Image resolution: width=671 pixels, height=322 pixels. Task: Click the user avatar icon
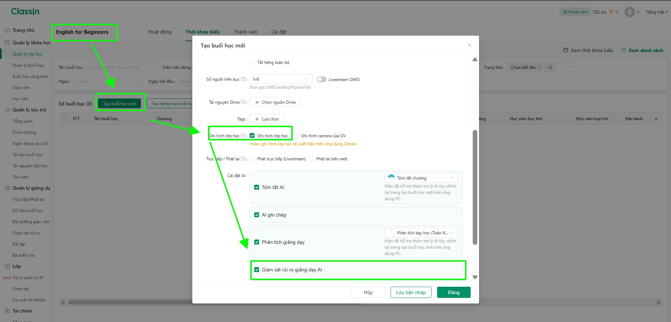[x=629, y=12]
